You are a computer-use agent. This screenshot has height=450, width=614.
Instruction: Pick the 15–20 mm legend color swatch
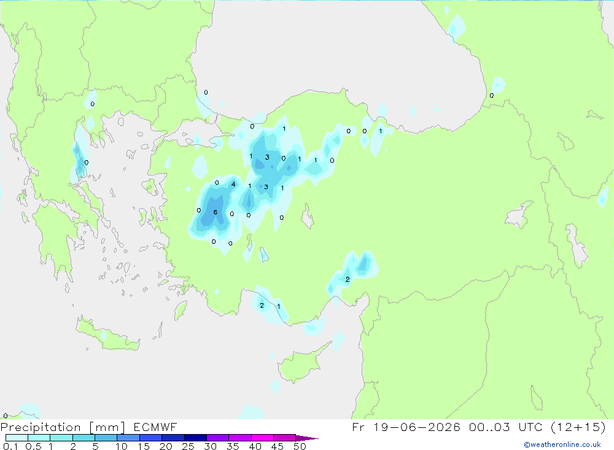[151, 438]
